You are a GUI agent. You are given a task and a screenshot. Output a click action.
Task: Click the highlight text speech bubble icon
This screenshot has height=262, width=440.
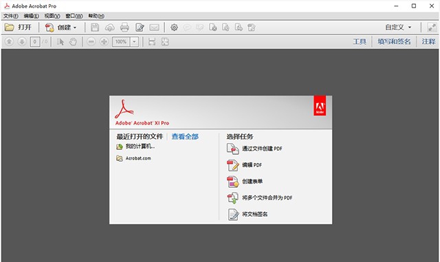tap(200, 28)
